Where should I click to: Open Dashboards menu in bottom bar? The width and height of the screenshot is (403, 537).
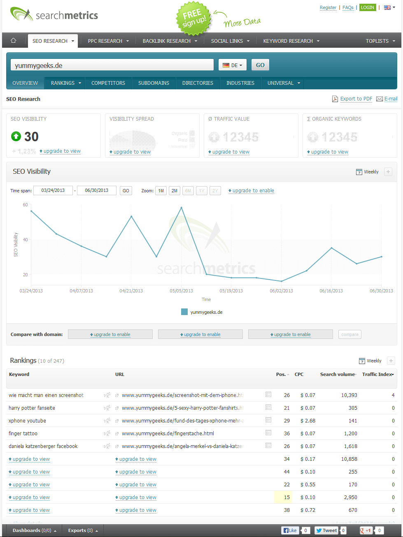coord(34,530)
